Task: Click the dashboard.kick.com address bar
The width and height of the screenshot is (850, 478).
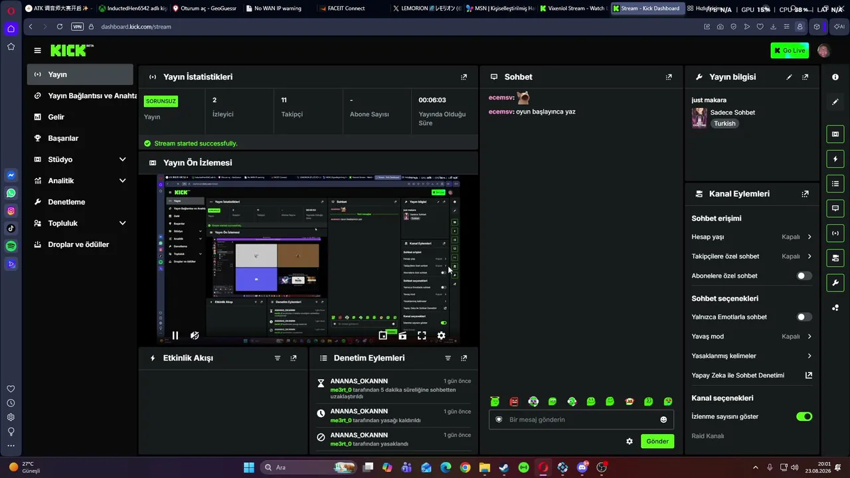Action: (x=136, y=27)
